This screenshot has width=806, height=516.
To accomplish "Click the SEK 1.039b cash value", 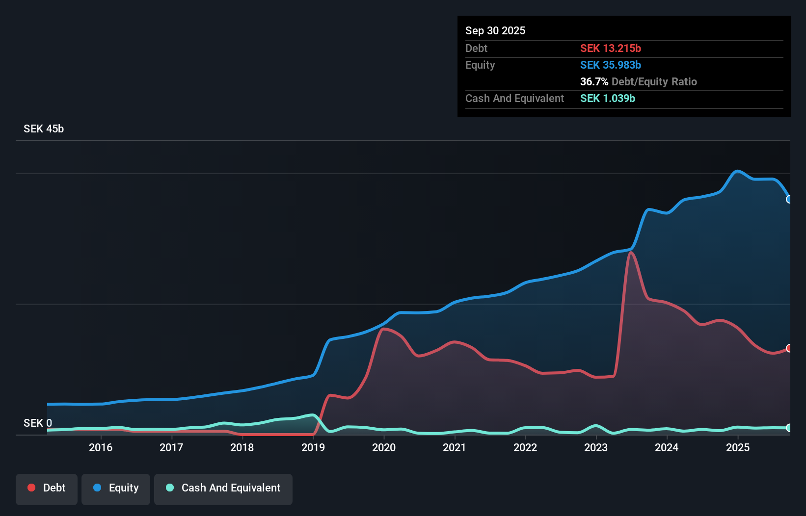I will click(x=608, y=98).
